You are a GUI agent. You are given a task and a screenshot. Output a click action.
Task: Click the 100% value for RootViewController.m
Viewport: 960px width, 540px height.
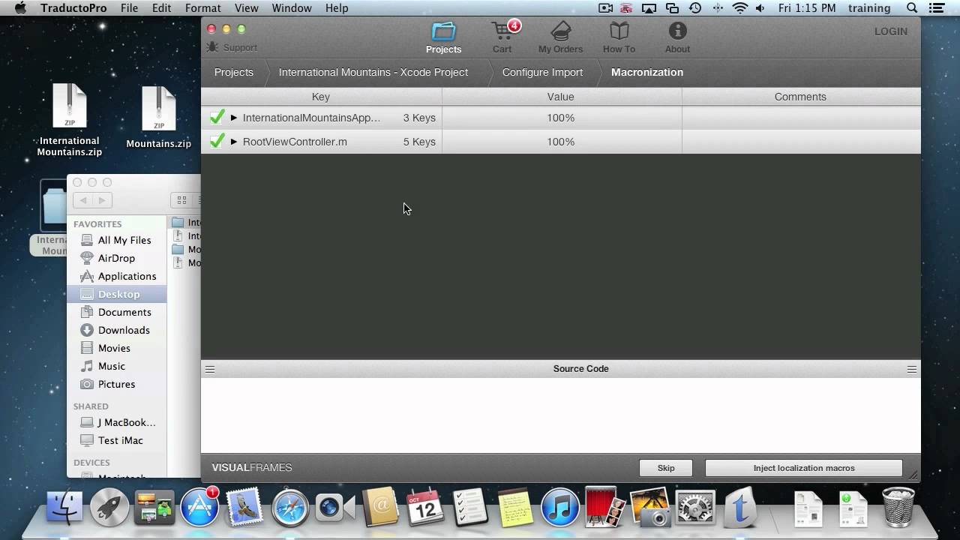tap(561, 142)
